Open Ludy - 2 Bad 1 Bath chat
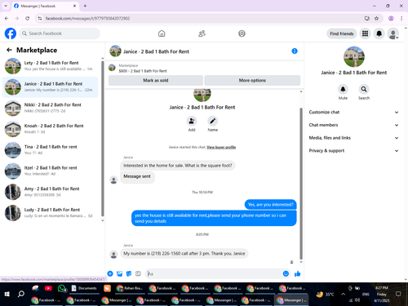408x306 pixels. [51, 212]
